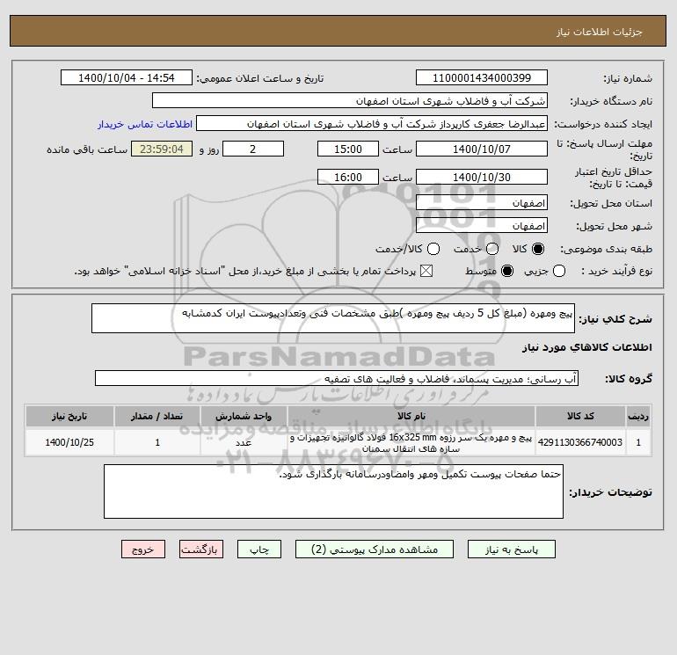Screen dimensions: 677x655
Task: Click کد کالا column header
Action: pos(580,416)
